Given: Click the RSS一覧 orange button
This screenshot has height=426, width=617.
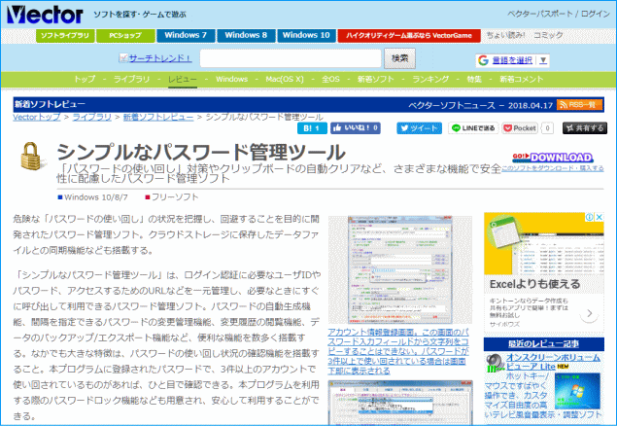Looking at the screenshot, I should pyautogui.click(x=580, y=105).
